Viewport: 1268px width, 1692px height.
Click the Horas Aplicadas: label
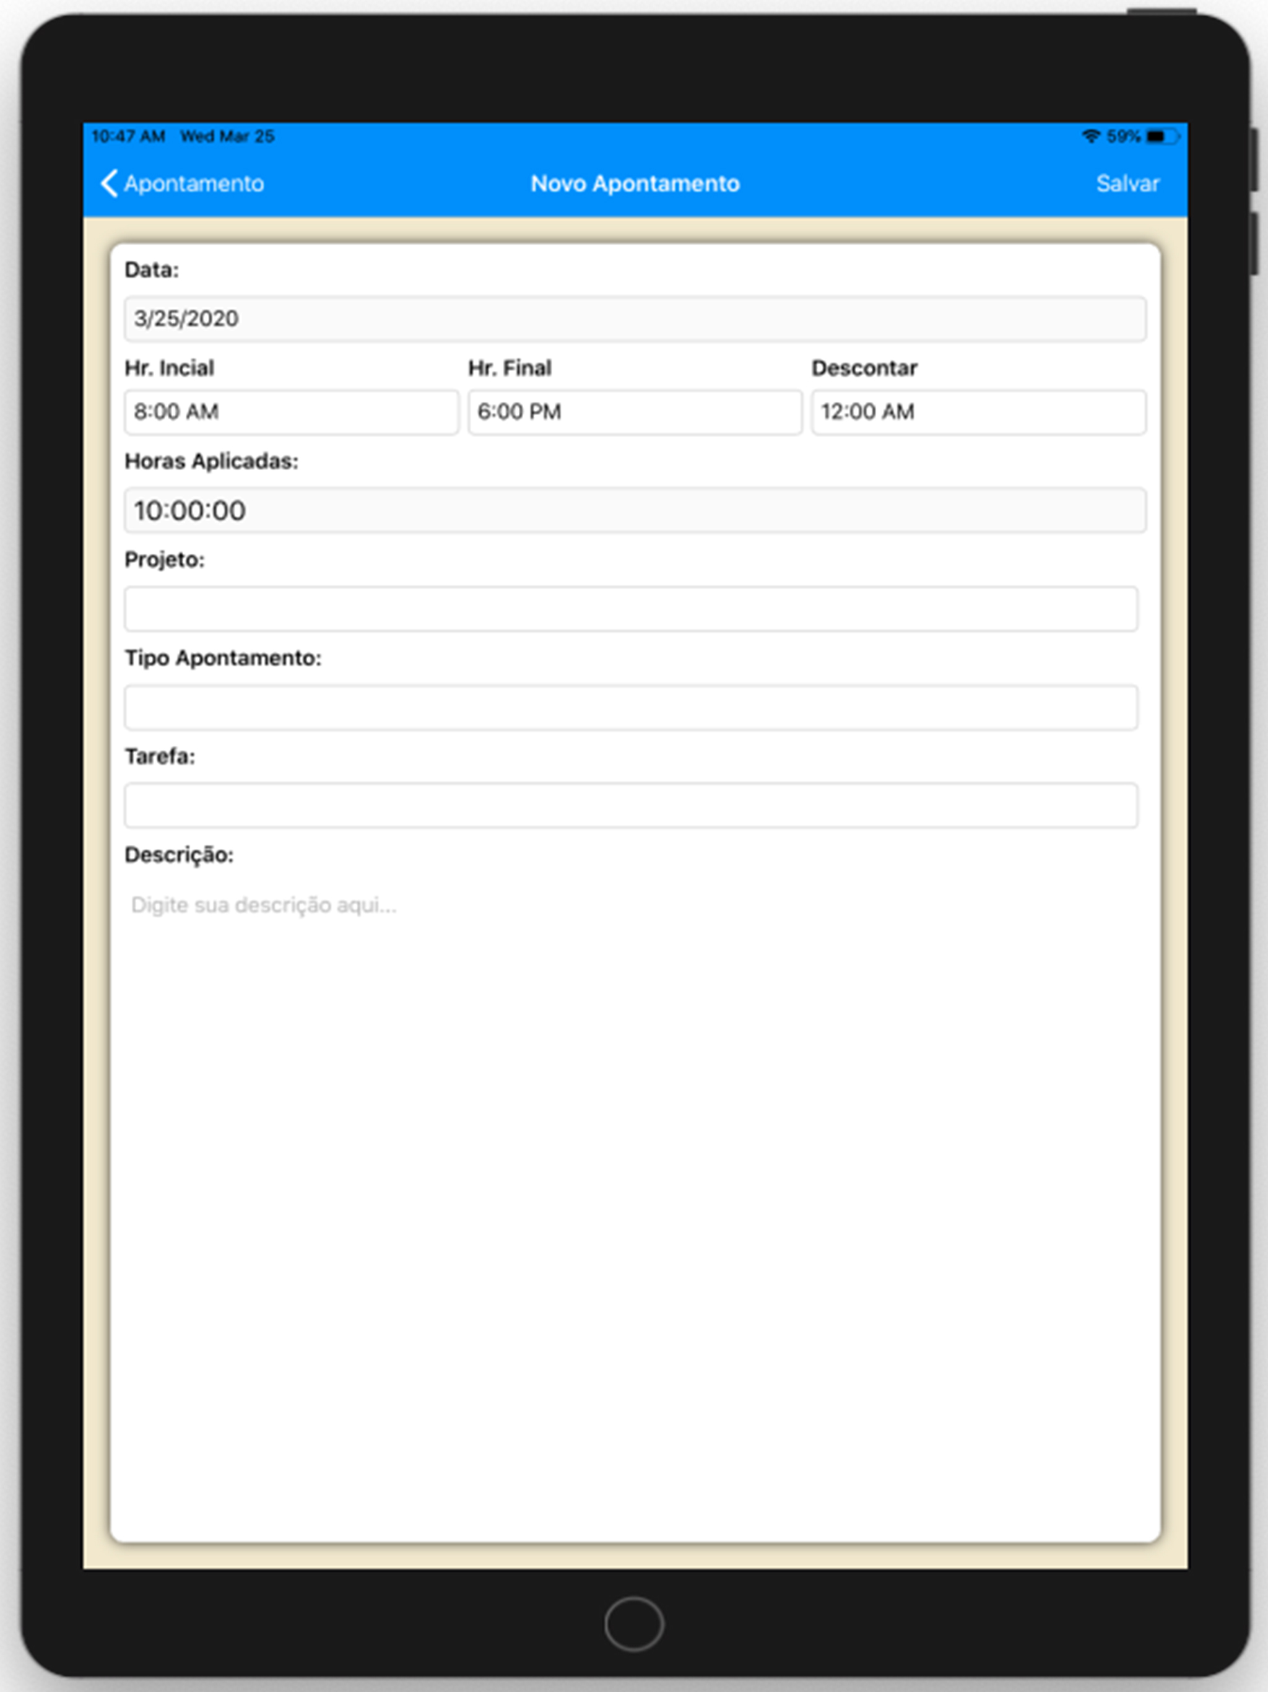tap(211, 461)
